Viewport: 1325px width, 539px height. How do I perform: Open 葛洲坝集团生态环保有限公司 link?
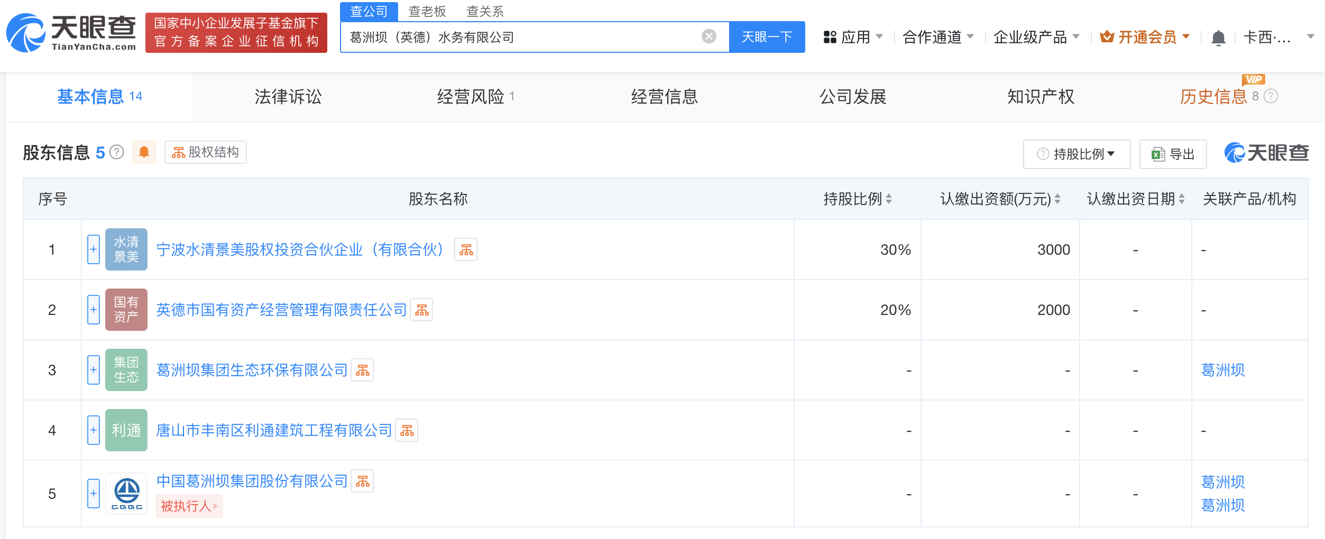(252, 370)
